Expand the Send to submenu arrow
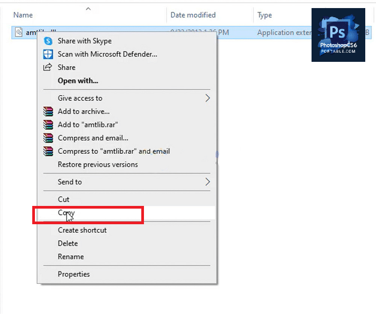Screen dimensions: 376x314 (x=208, y=182)
